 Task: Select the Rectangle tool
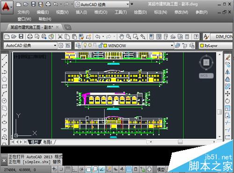coord(4,86)
